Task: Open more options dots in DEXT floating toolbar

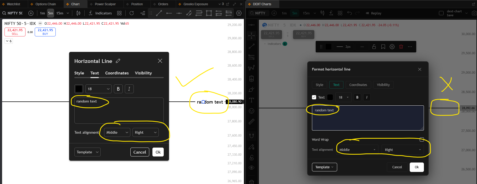Action: click(x=410, y=47)
